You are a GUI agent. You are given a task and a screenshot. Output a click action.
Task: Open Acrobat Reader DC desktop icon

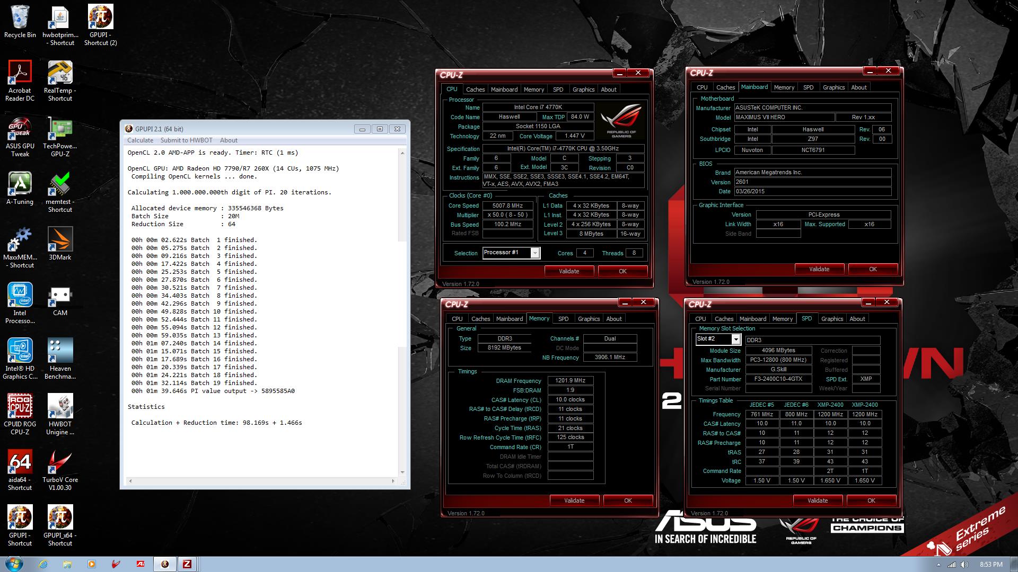point(20,81)
